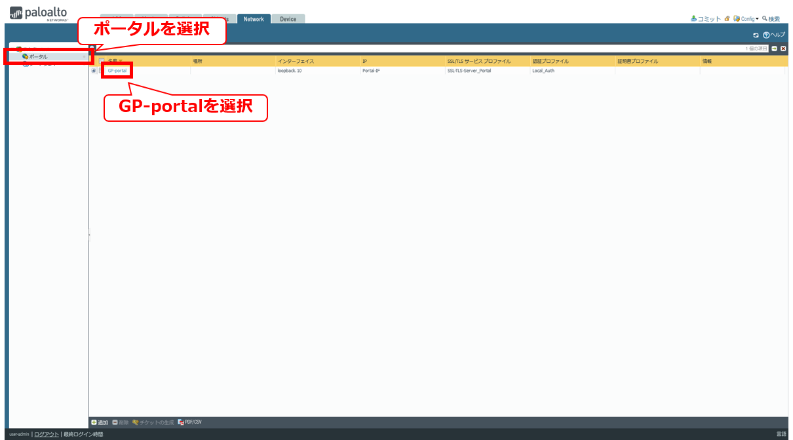This screenshot has height=440, width=793.
Task: Open the GP-portal entry link
Action: (x=117, y=70)
